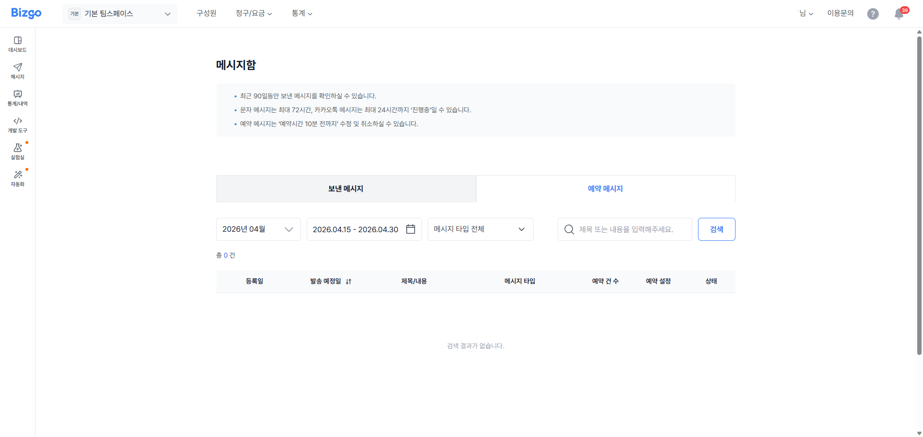This screenshot has width=923, height=437.
Task: Open the 자동화 magic wand icon
Action: click(18, 175)
